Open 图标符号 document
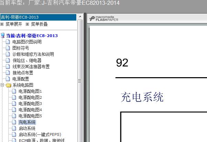The width and height of the screenshot is (207, 142). click(x=21, y=48)
